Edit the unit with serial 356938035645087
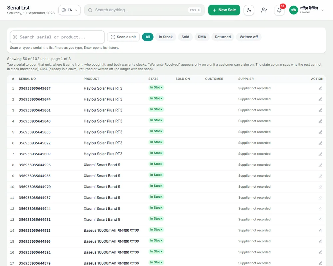Screen dimensions: 333x266 point(320,88)
